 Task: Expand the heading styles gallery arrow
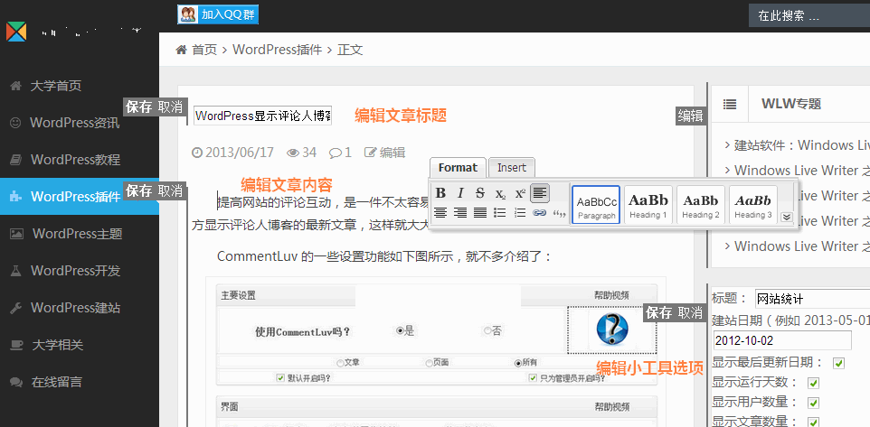click(786, 217)
